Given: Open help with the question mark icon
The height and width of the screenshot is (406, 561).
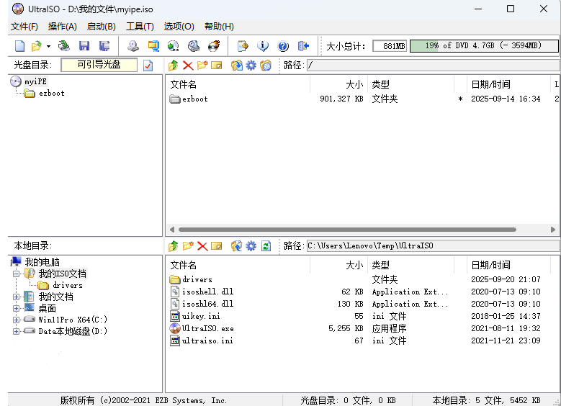Looking at the screenshot, I should click(282, 46).
